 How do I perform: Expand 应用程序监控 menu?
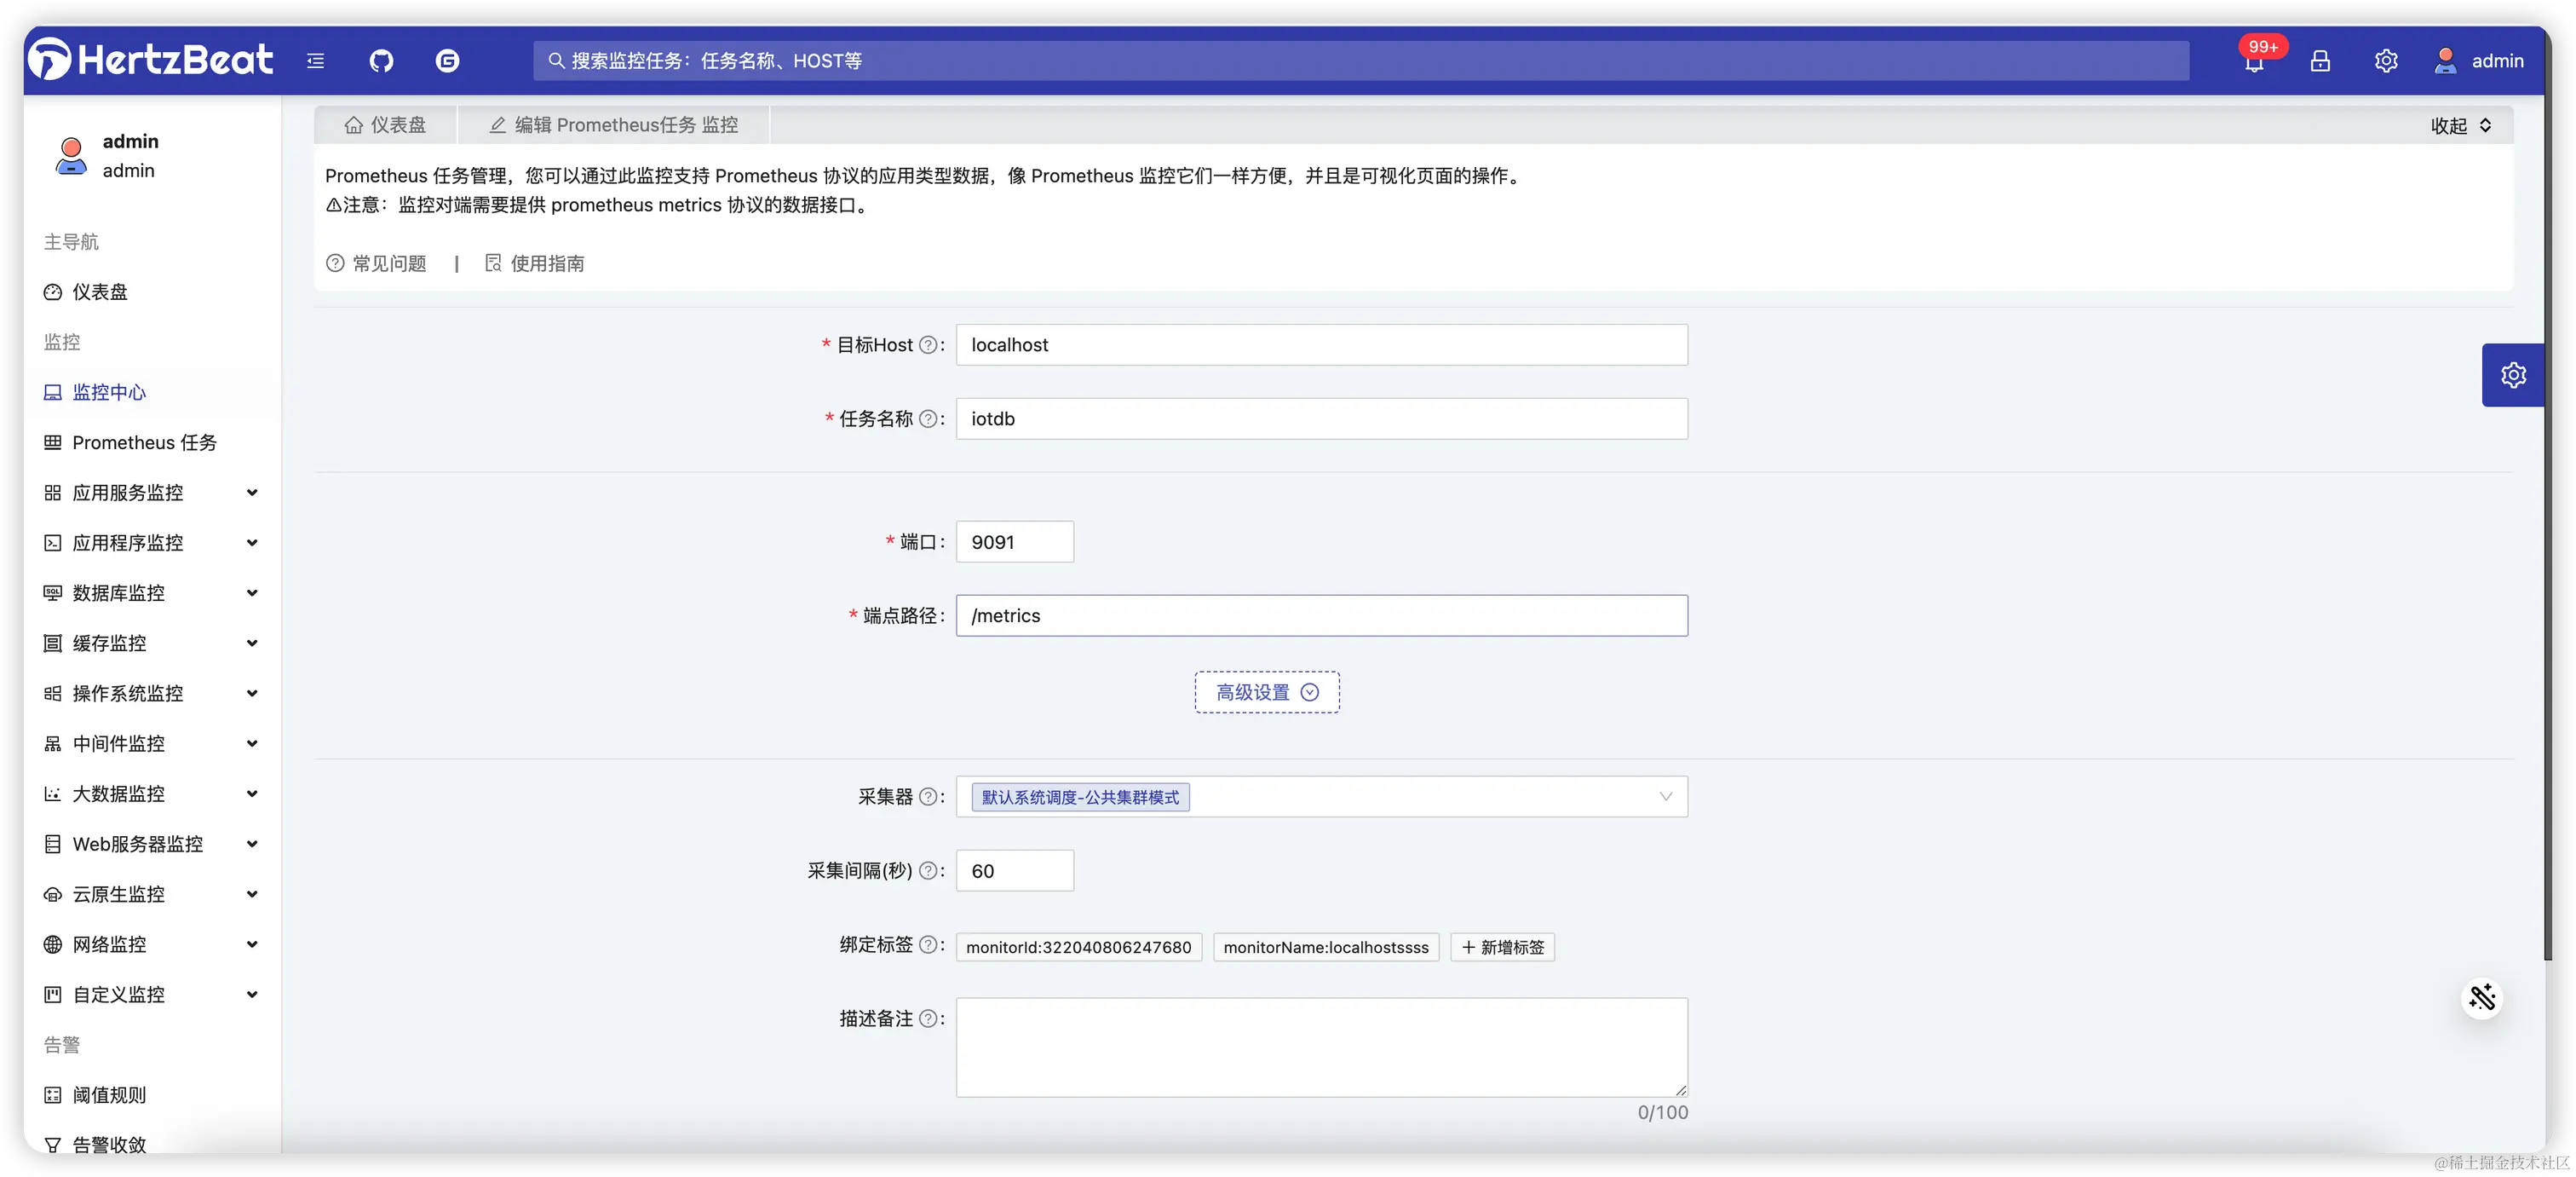(x=150, y=542)
